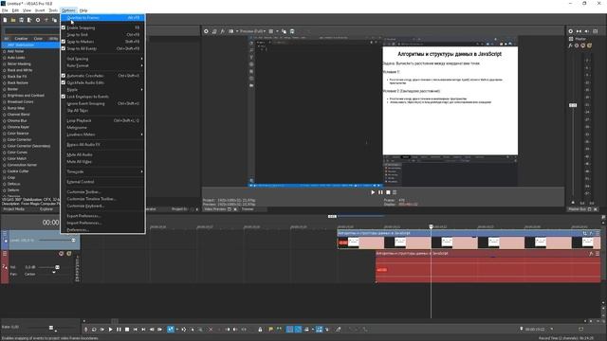Click the Video FX search field
The width and height of the screenshot is (607, 341).
(31, 30)
